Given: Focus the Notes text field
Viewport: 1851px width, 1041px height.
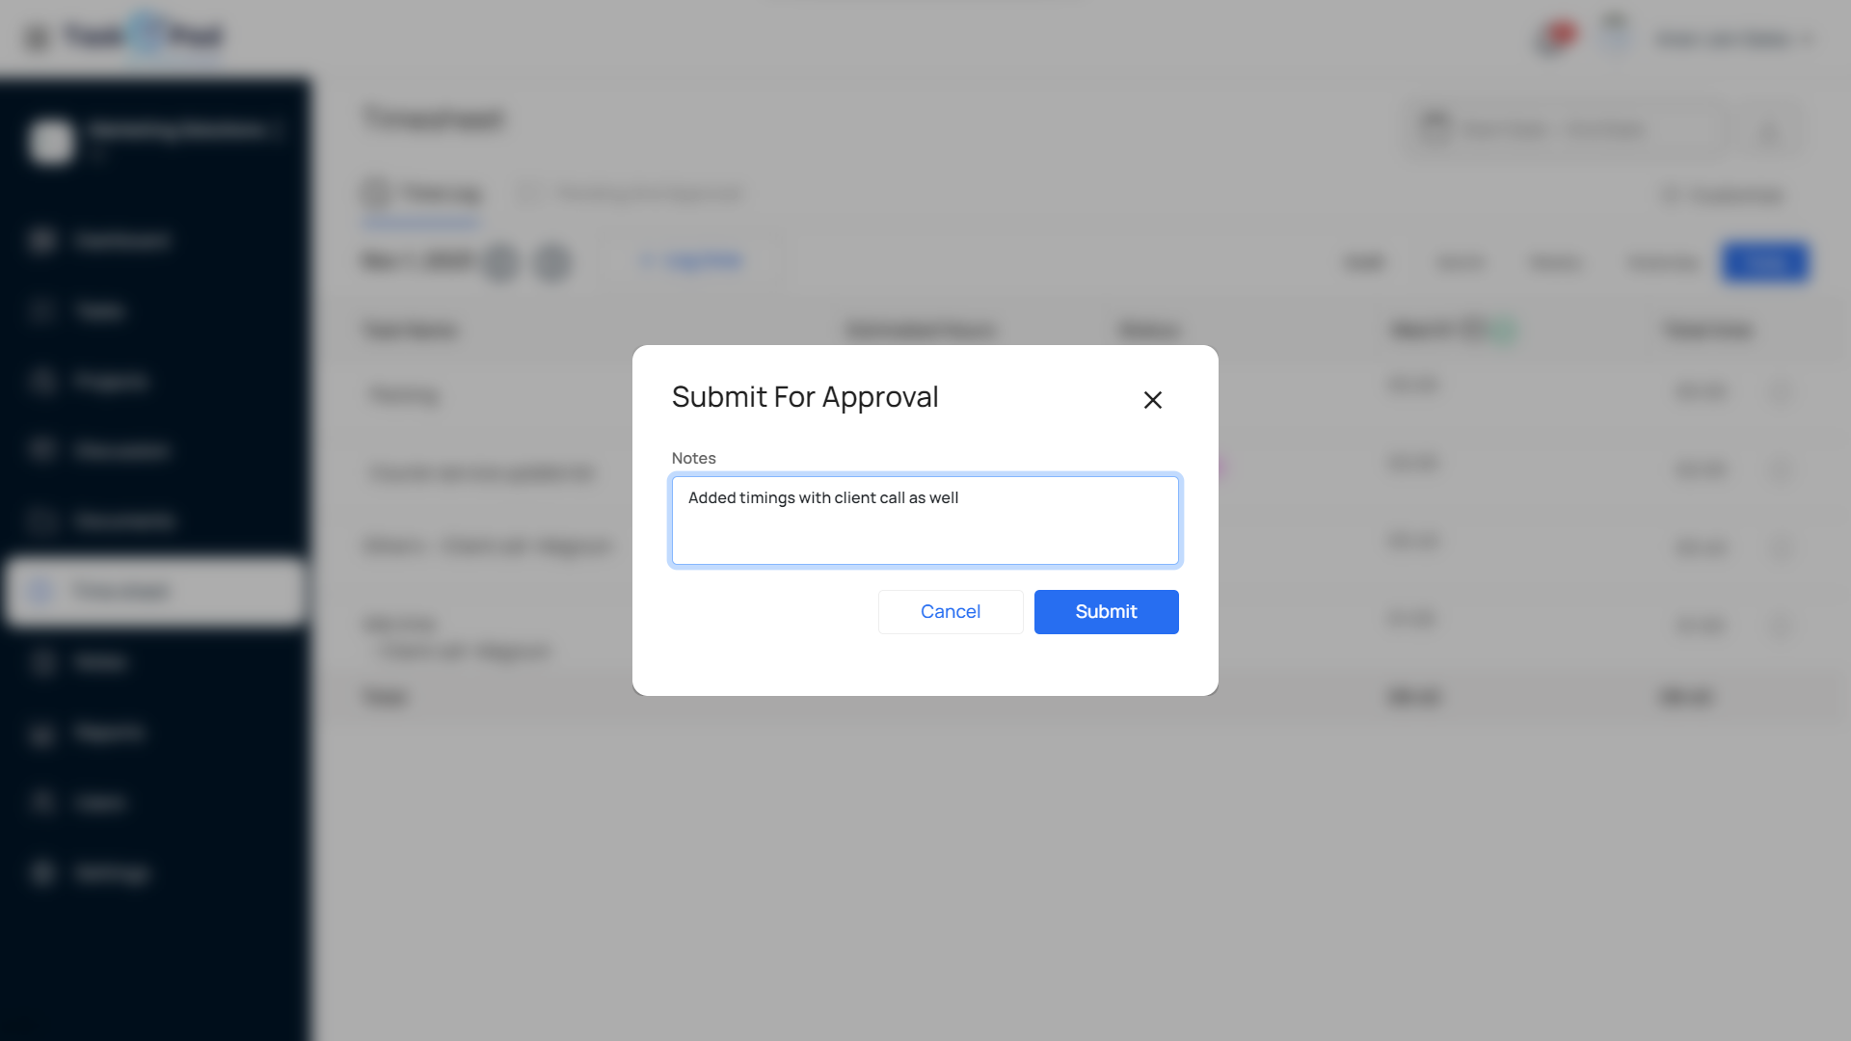Looking at the screenshot, I should [x=925, y=520].
